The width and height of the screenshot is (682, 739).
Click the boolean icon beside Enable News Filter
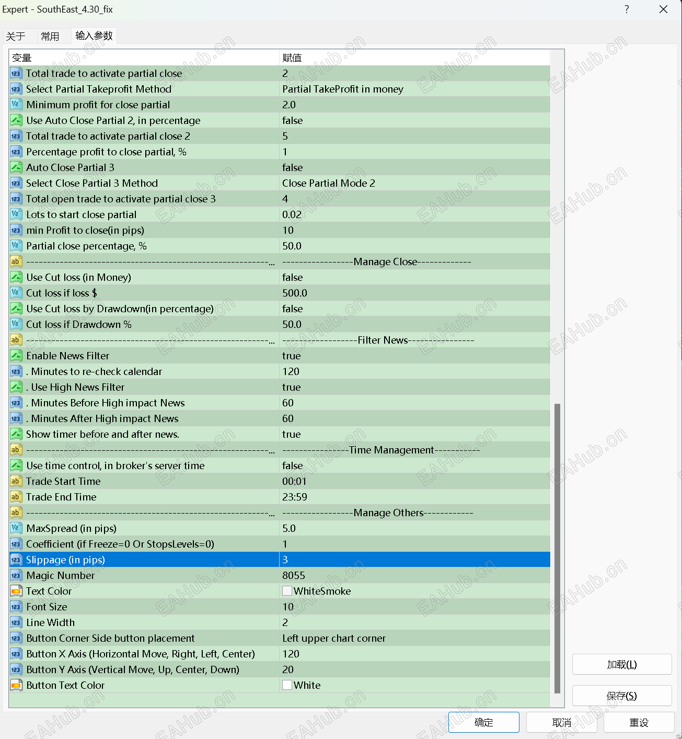(16, 356)
